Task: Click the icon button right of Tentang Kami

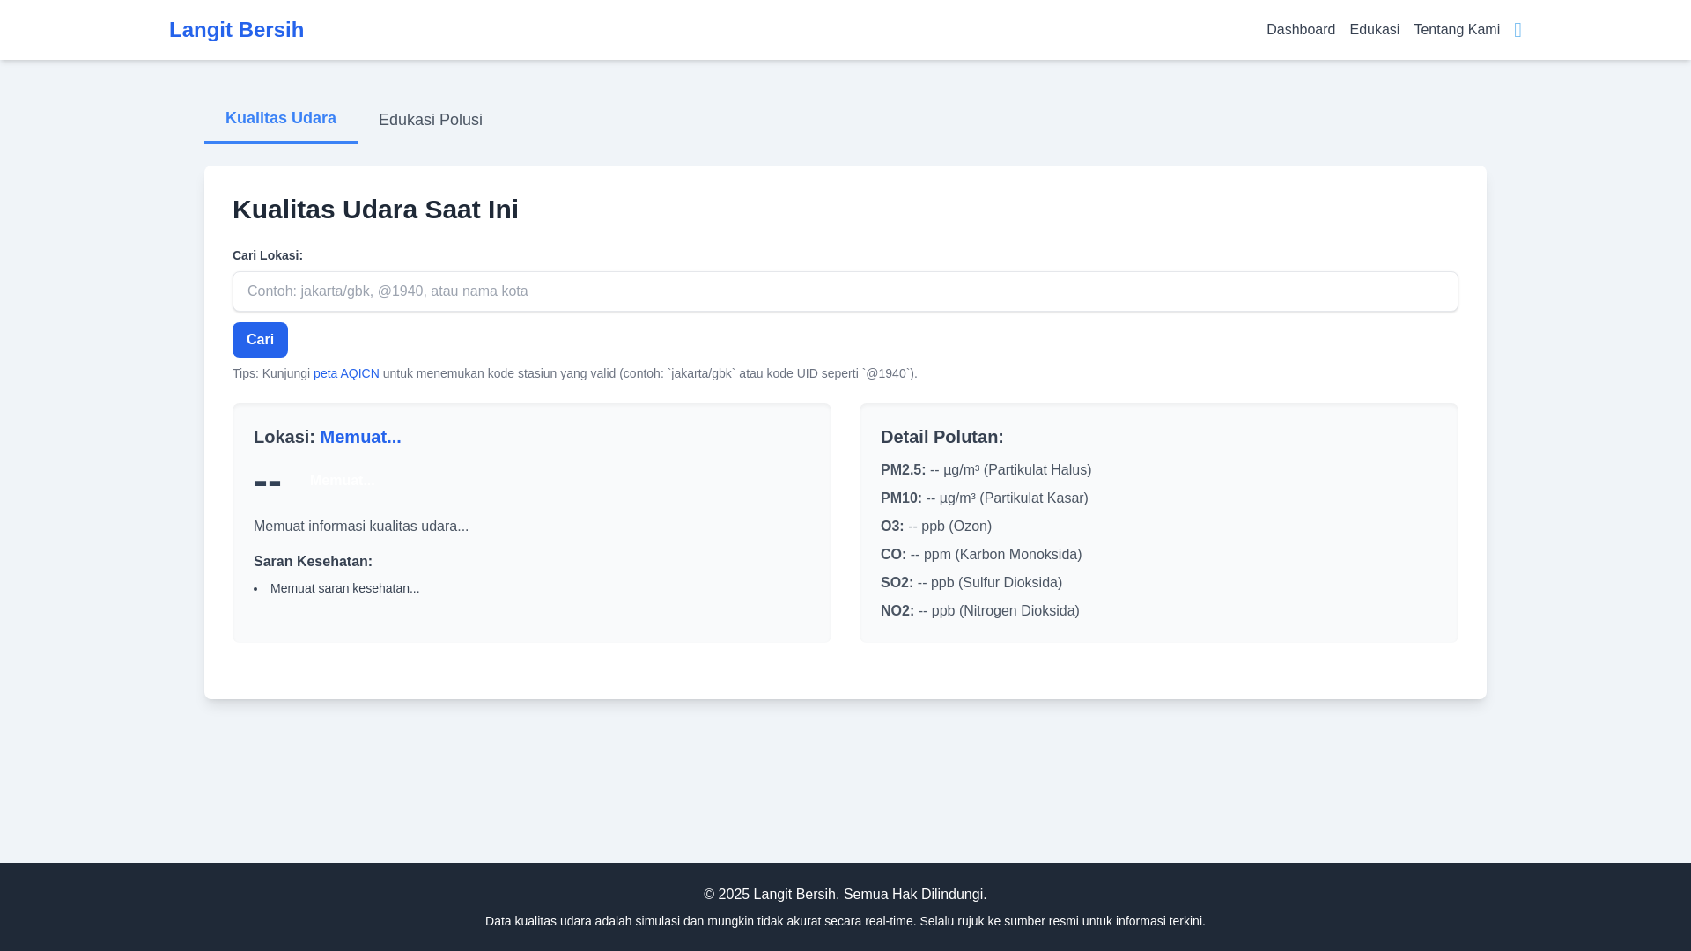Action: (x=1517, y=30)
